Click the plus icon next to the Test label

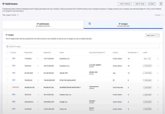(x=149, y=59)
